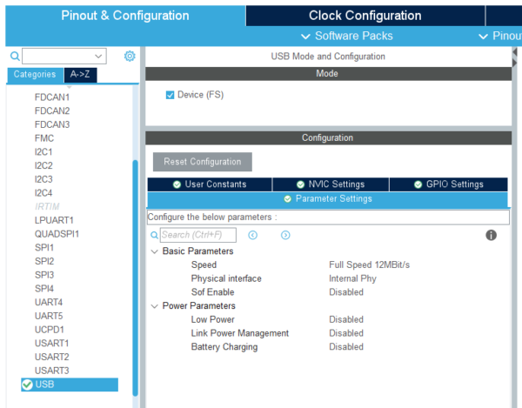
Task: Open the gear settings icon in the sidebar
Action: click(130, 56)
